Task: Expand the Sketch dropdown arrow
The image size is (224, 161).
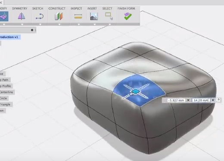Action: coord(40,25)
